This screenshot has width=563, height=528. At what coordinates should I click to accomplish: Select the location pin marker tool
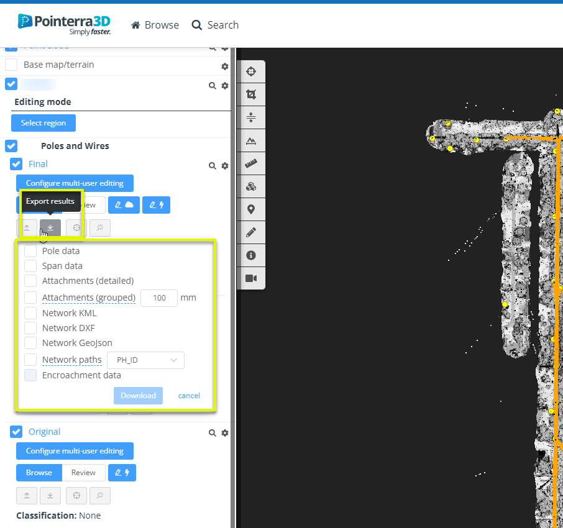(251, 209)
